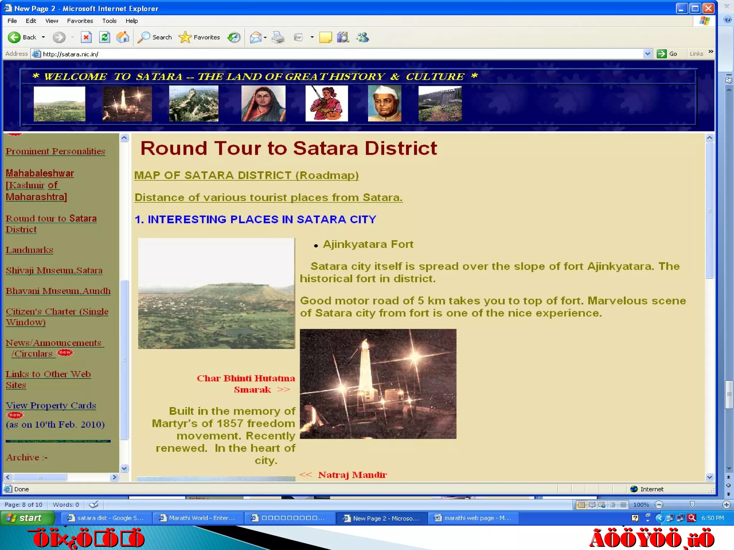Image resolution: width=734 pixels, height=550 pixels.
Task: Open MAP OF SATARA DISTRICT roadmap link
Action: [x=246, y=175]
